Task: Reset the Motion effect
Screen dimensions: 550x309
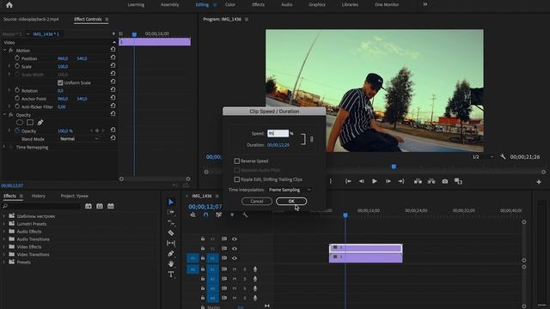Action: click(113, 50)
